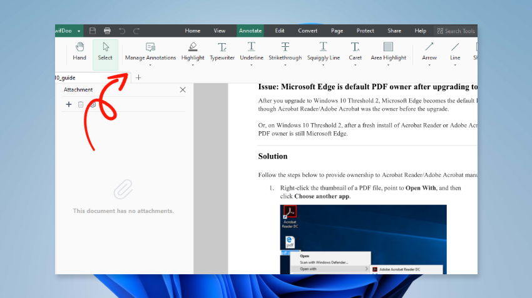
Task: Expand the Highlight dropdown arrow
Action: pos(193,65)
